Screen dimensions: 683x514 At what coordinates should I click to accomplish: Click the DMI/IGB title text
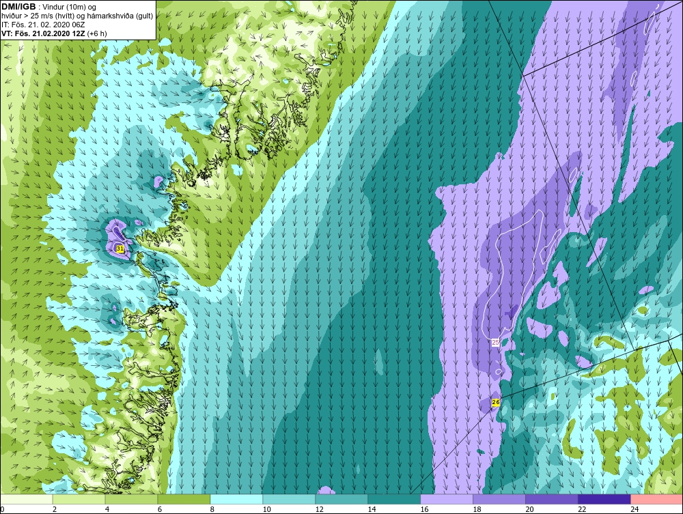[x=18, y=7]
